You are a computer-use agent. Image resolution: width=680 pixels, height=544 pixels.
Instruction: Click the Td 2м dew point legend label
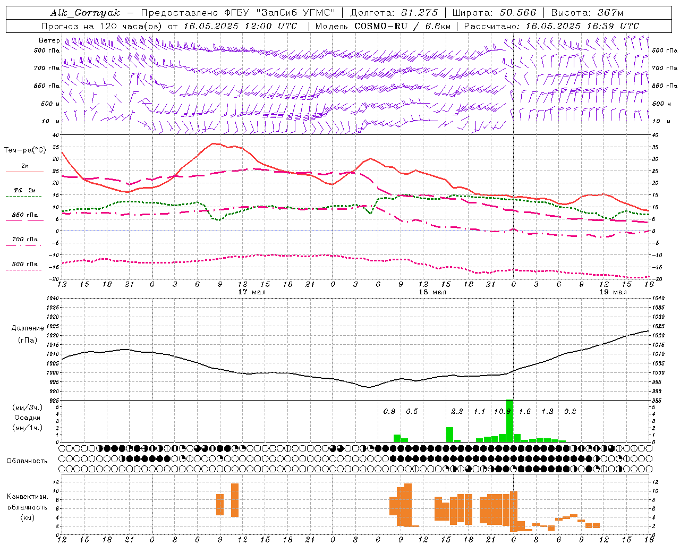25,190
